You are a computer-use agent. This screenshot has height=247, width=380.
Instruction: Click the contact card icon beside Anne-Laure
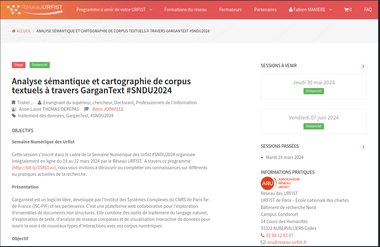point(14,109)
